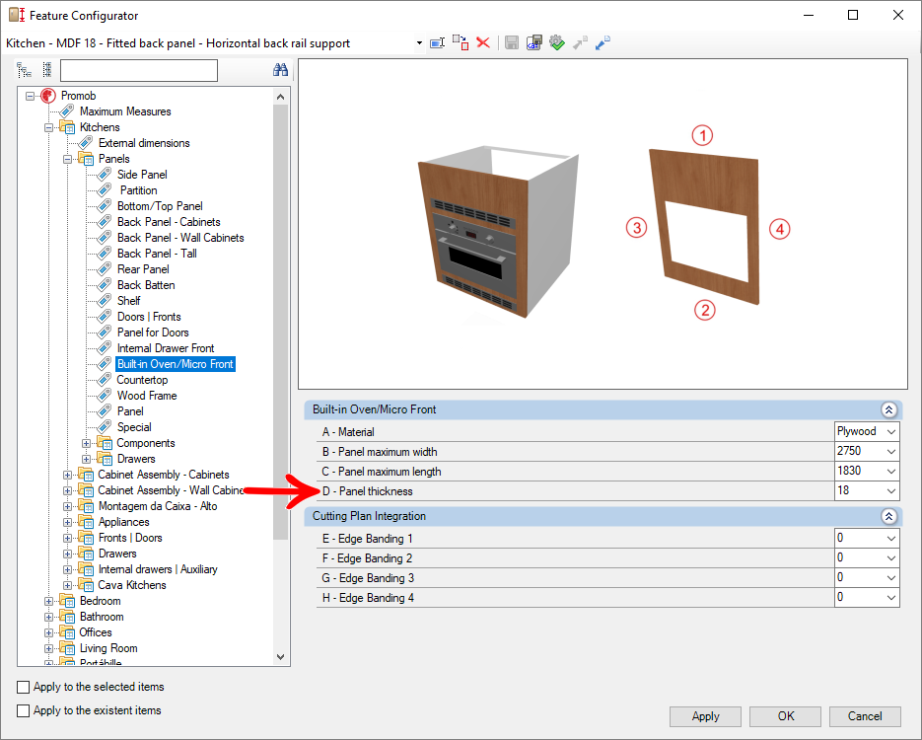The image size is (922, 740).
Task: Select Built-in Oven/Micro Front tree item
Action: (176, 364)
